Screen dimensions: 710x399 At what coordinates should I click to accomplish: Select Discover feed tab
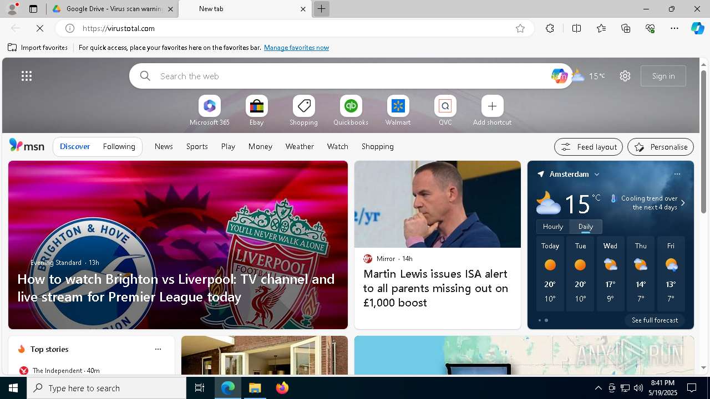75,146
